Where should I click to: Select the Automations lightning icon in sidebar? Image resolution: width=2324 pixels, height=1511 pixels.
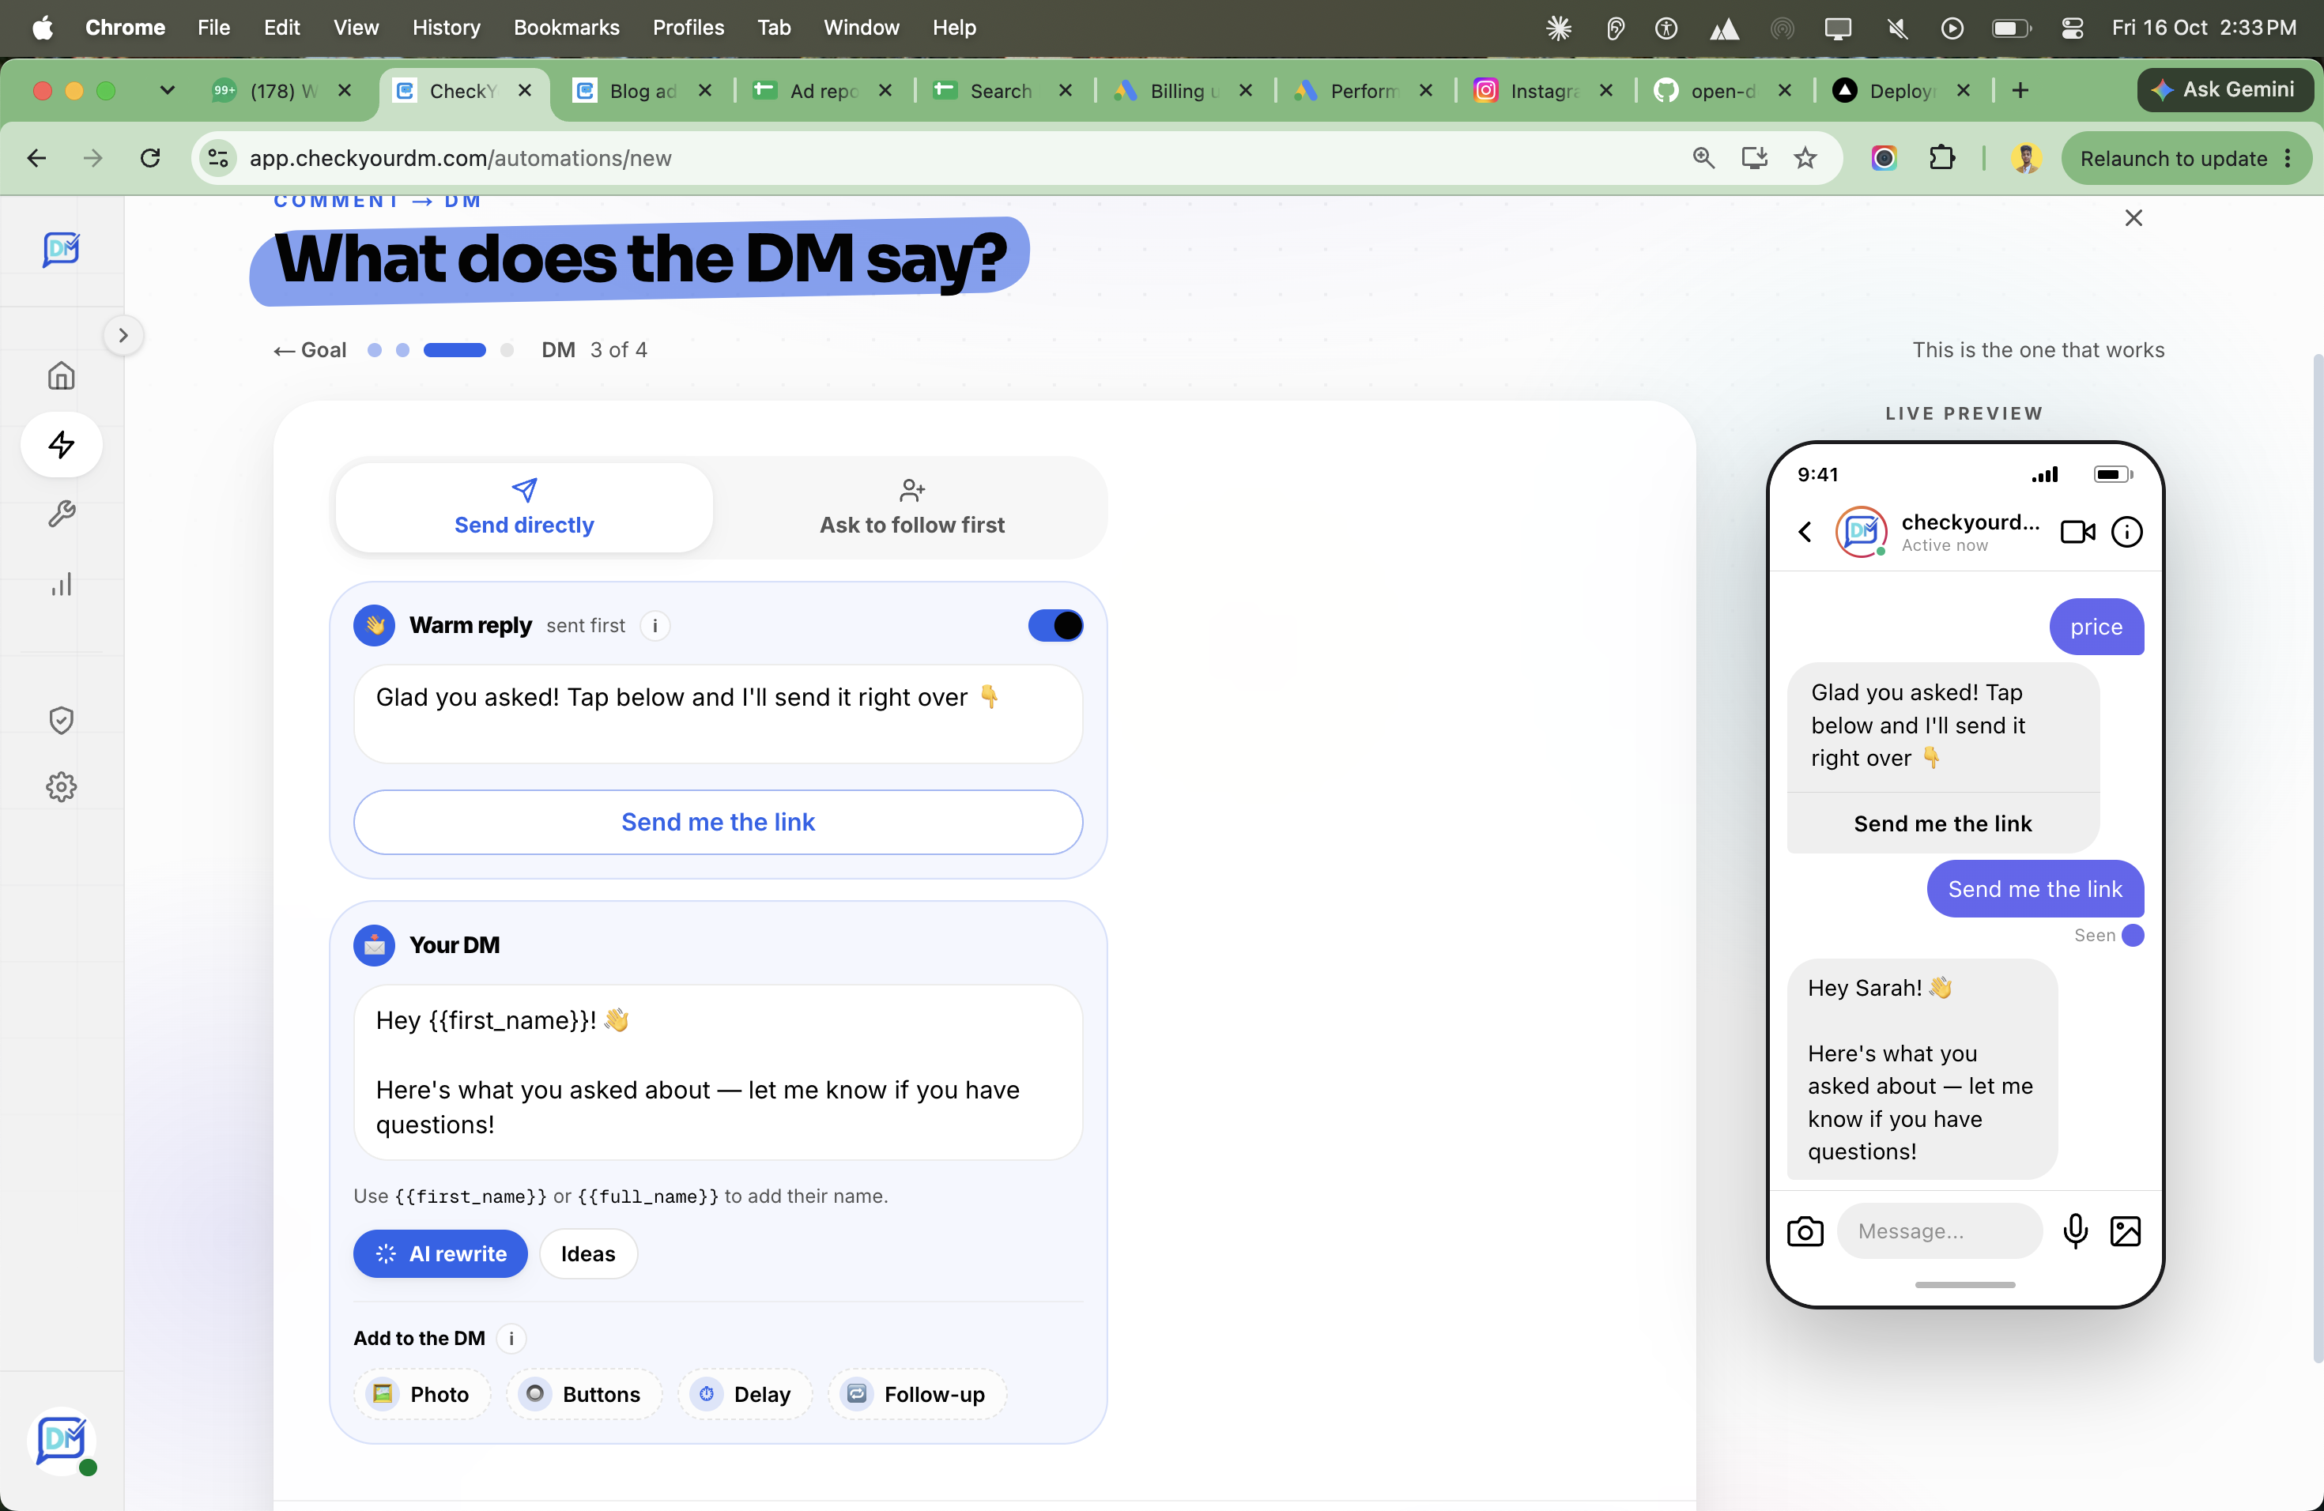62,445
